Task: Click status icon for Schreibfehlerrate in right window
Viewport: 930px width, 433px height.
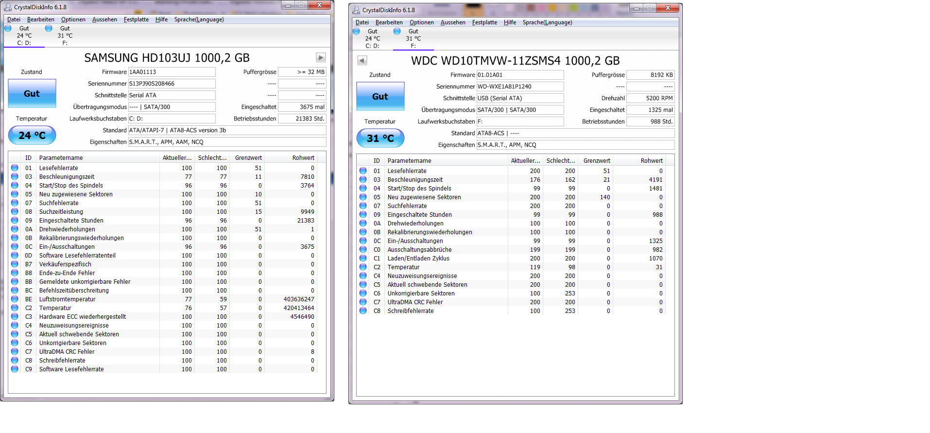Action: coord(363,311)
